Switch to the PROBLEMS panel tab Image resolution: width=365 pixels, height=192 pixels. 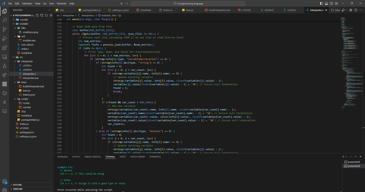tap(62, 157)
